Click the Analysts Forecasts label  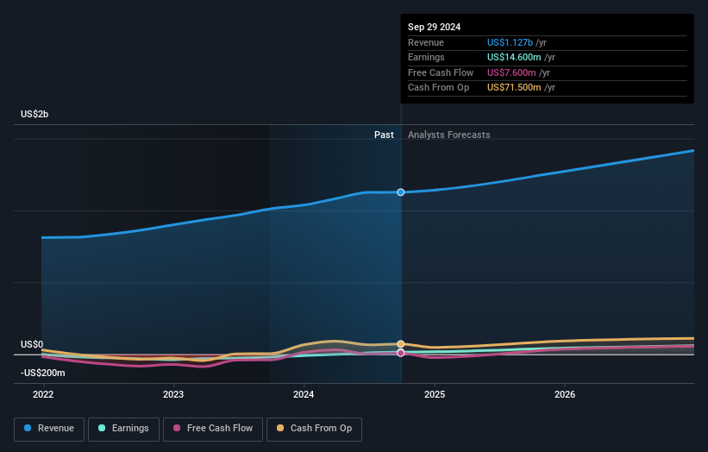point(448,135)
